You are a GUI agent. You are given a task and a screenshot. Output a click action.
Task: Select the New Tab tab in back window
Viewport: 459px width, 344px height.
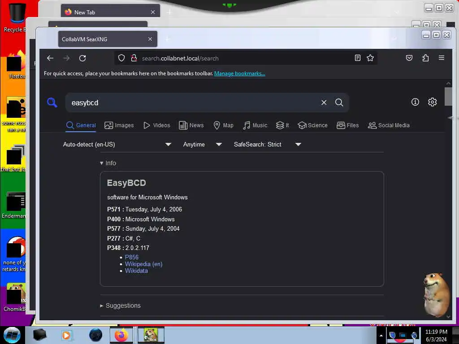[110, 12]
